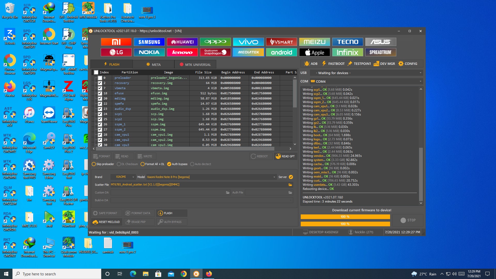Select the Vsmart brand logo
The image size is (496, 279).
click(281, 42)
